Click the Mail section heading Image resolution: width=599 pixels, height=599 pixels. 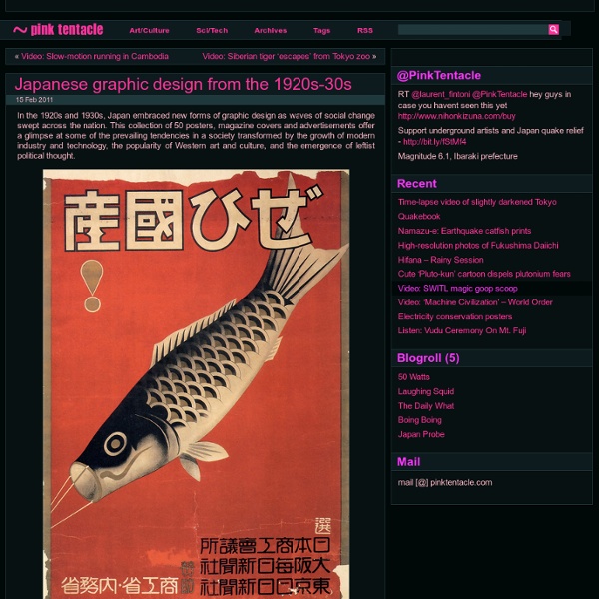point(408,462)
